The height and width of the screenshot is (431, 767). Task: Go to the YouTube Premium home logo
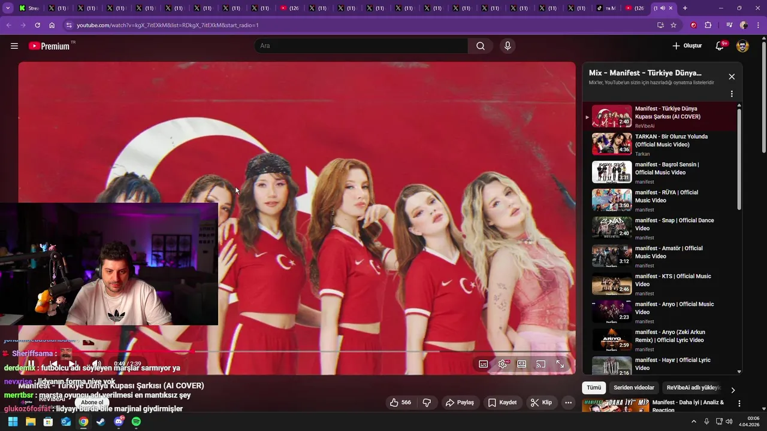click(49, 46)
